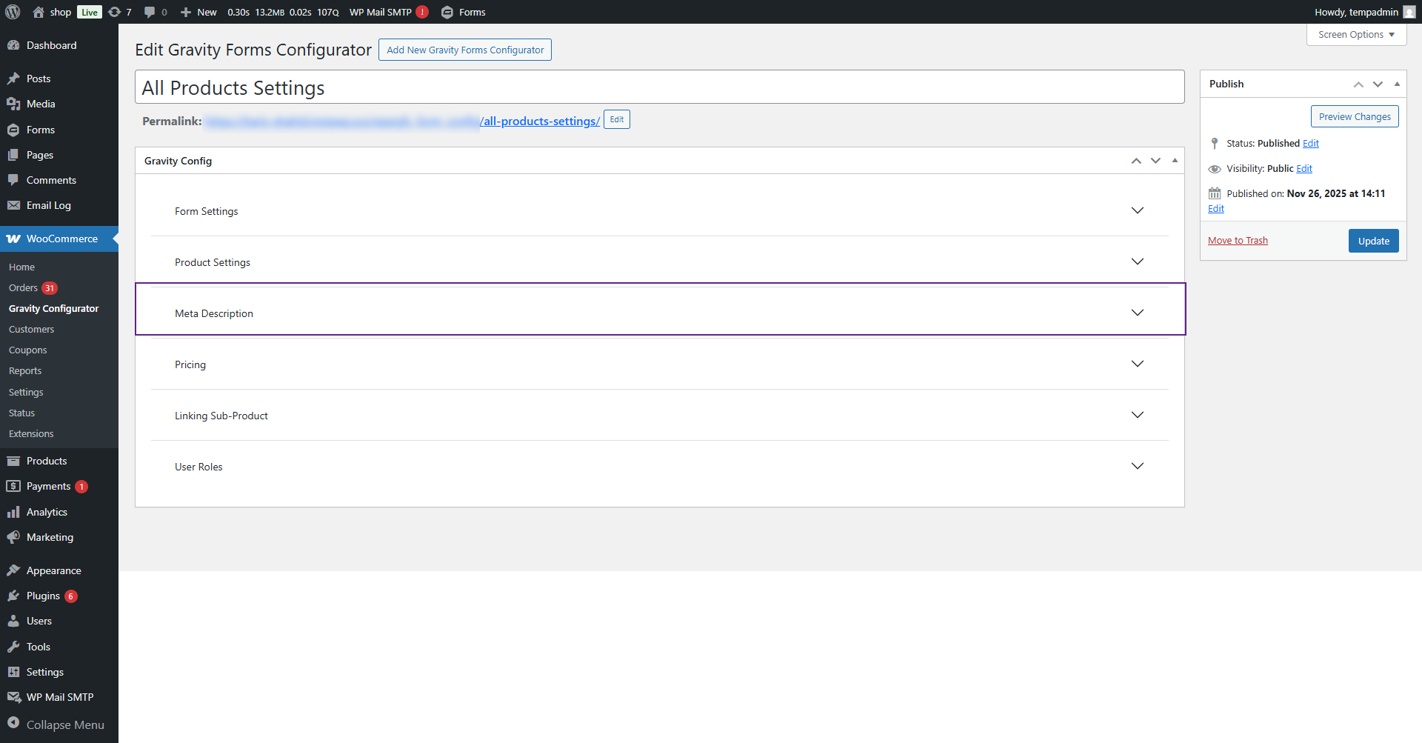Click the Update button
Viewport: 1422px width, 743px height.
tap(1373, 241)
